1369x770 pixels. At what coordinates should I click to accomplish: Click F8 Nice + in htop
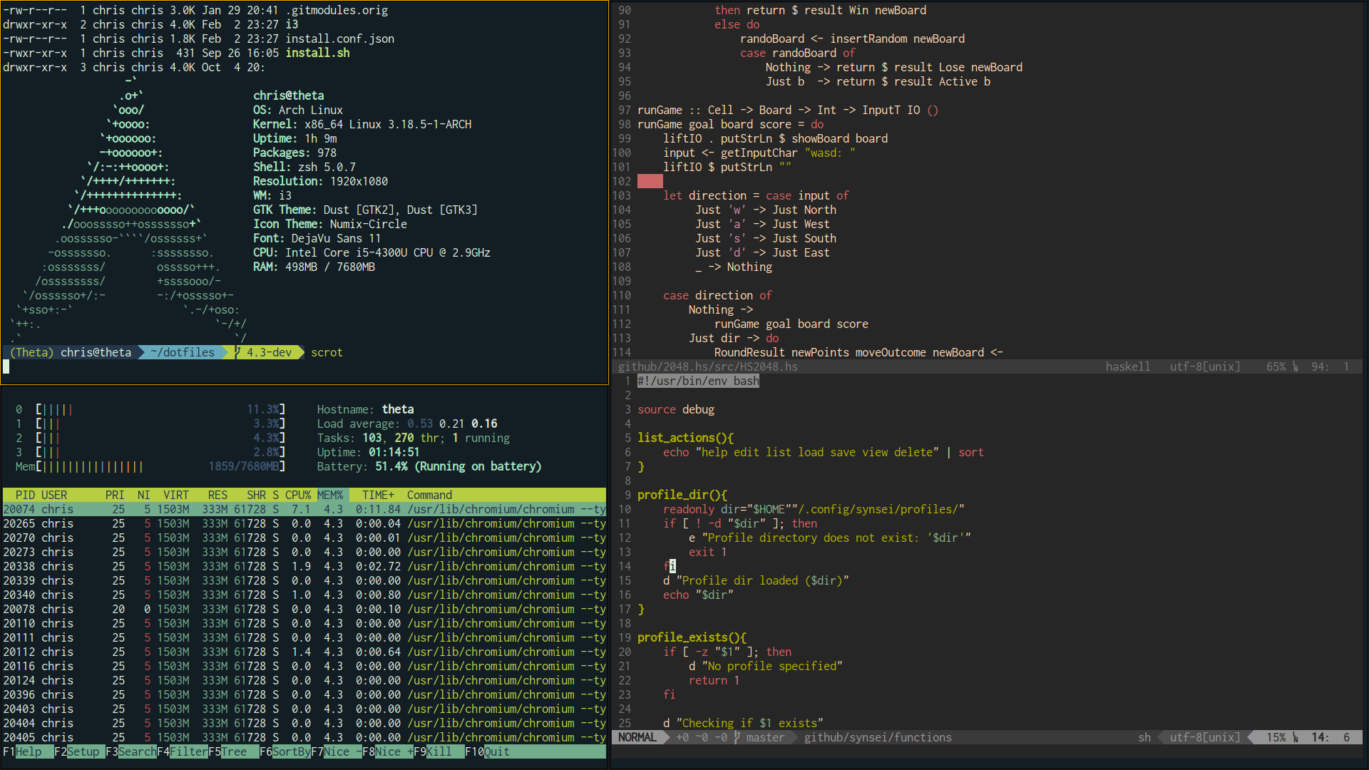(x=387, y=751)
